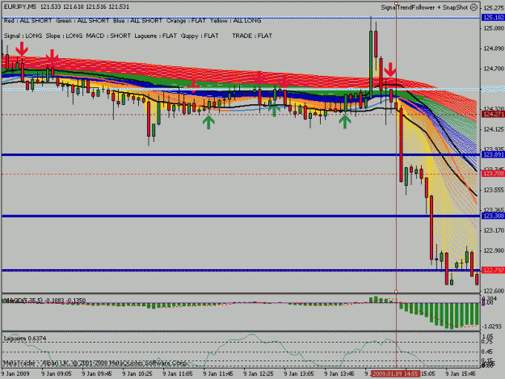Click the 9 Jan 11:45 time label
The image size is (505, 379).
[218, 374]
